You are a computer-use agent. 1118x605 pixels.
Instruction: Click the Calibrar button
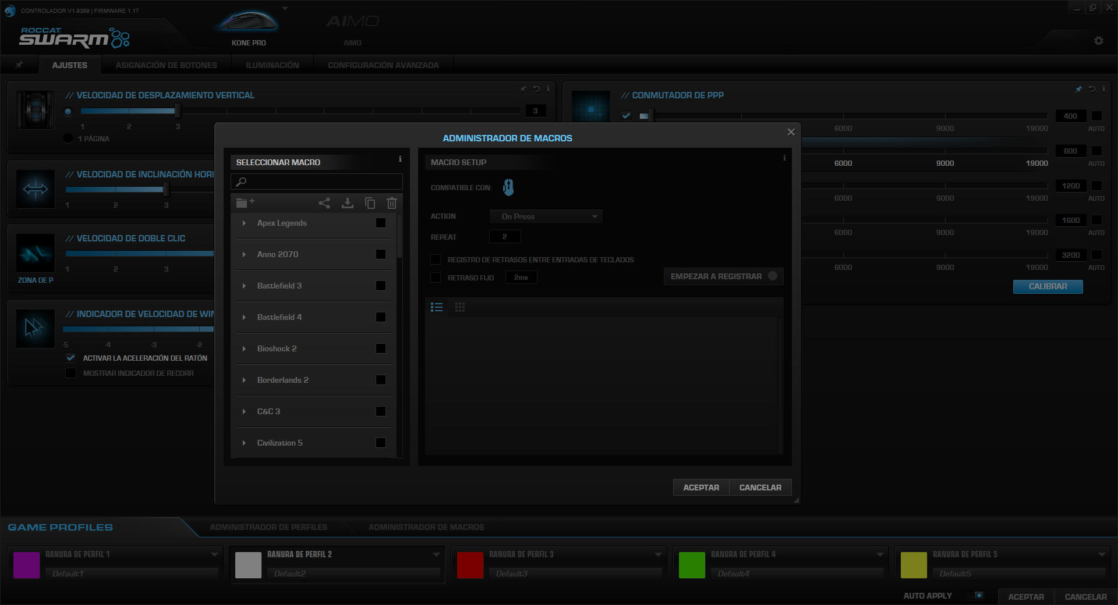coord(1048,286)
